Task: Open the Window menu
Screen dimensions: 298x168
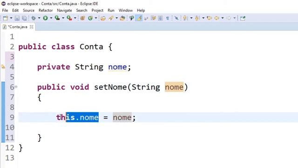Action: [126, 10]
